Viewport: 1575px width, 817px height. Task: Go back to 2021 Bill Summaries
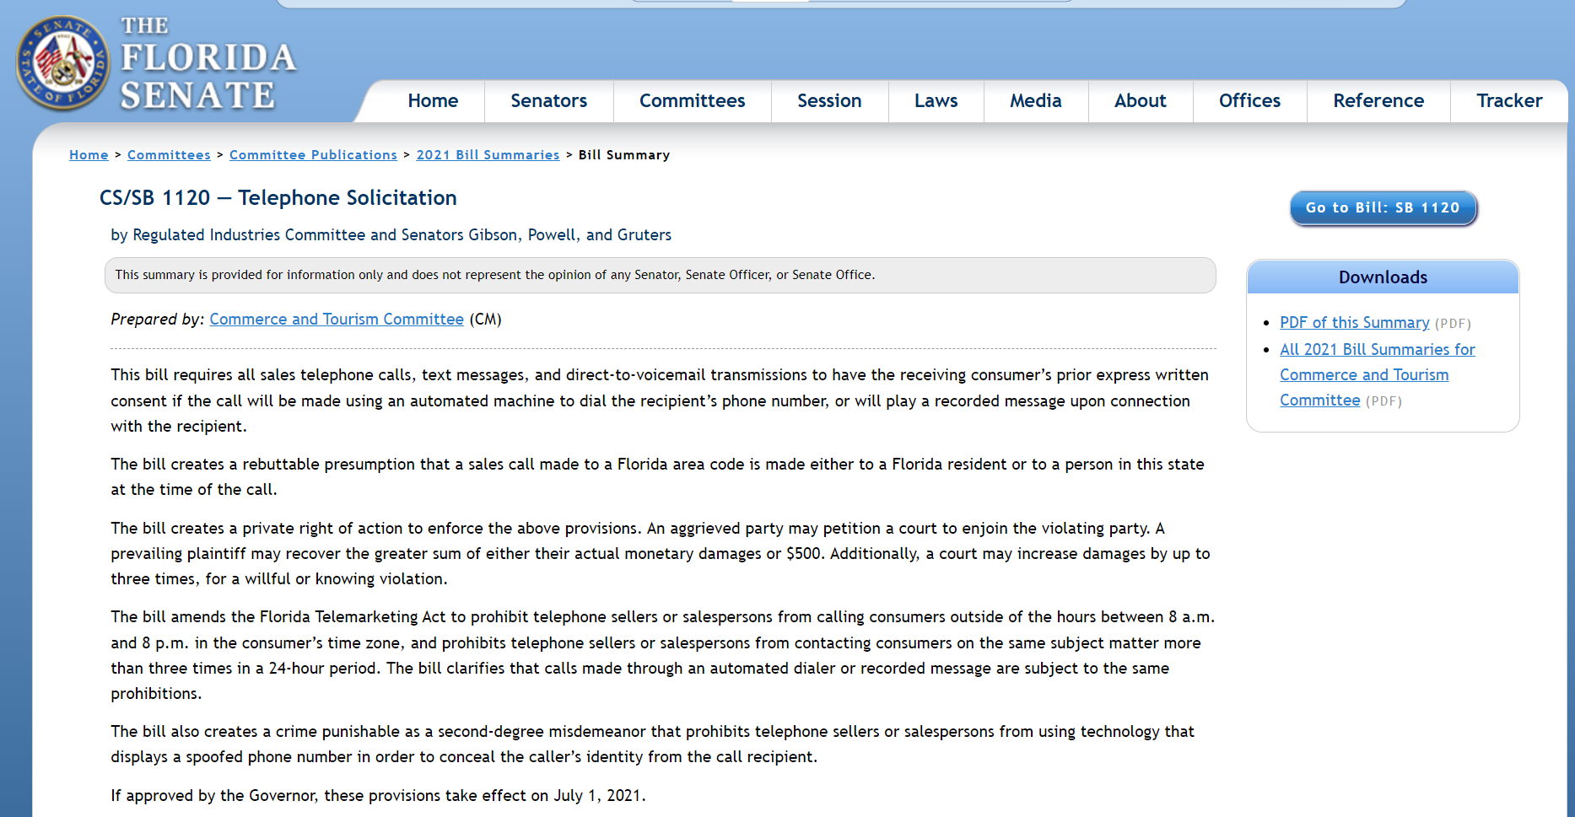click(488, 155)
